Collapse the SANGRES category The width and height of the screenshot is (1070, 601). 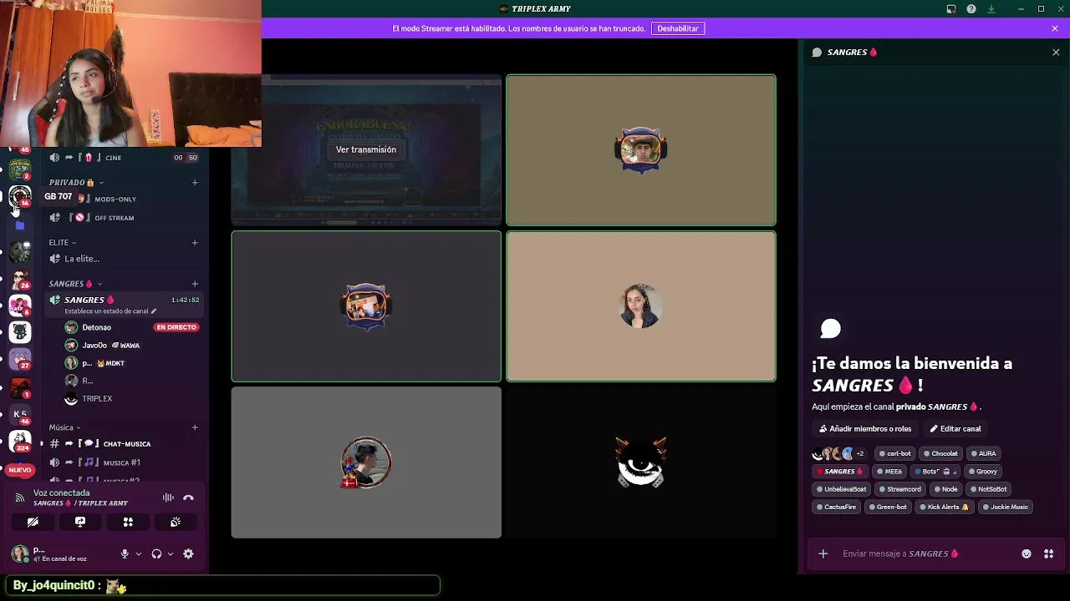pyautogui.click(x=75, y=283)
